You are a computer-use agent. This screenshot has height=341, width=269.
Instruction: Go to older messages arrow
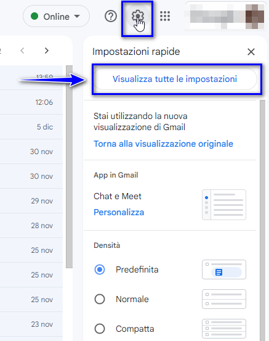(47, 51)
